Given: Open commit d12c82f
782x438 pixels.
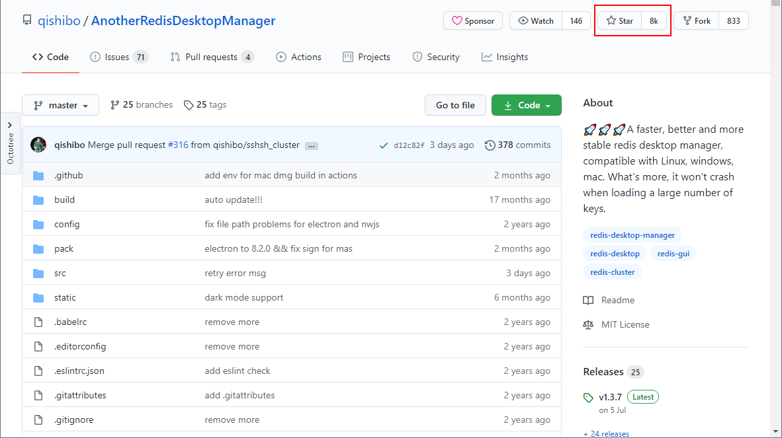Looking at the screenshot, I should click(x=409, y=145).
